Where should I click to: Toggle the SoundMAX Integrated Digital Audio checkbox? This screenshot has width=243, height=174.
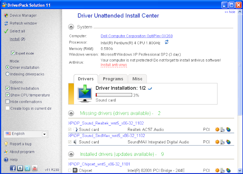point(70,142)
